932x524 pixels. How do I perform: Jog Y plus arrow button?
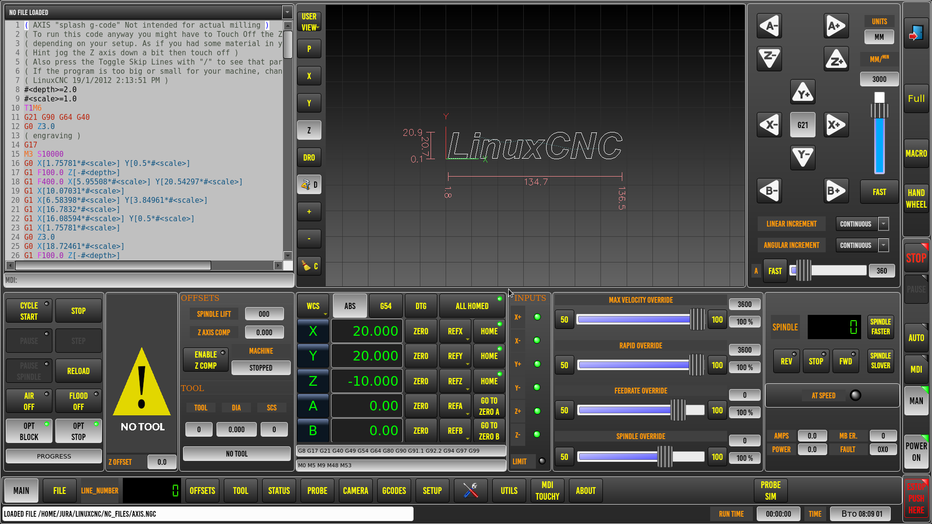pos(803,92)
